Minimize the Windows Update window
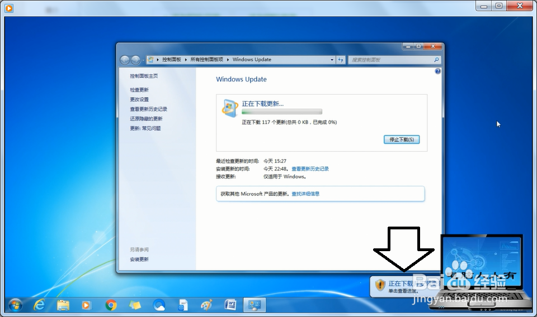The height and width of the screenshot is (317, 537). 408,46
